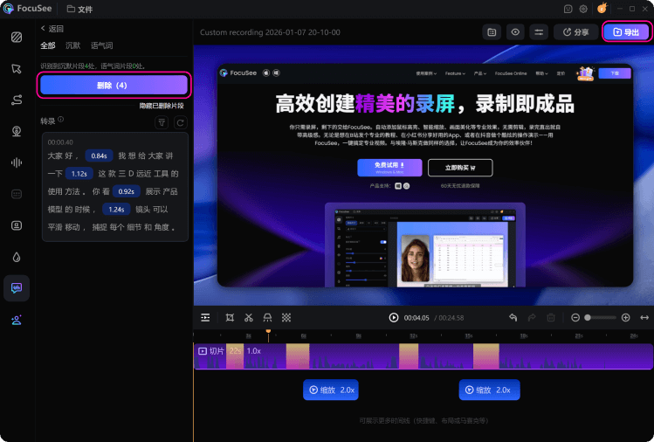Open the cursor settings sidebar icon
The height and width of the screenshot is (442, 654).
(x=17, y=69)
